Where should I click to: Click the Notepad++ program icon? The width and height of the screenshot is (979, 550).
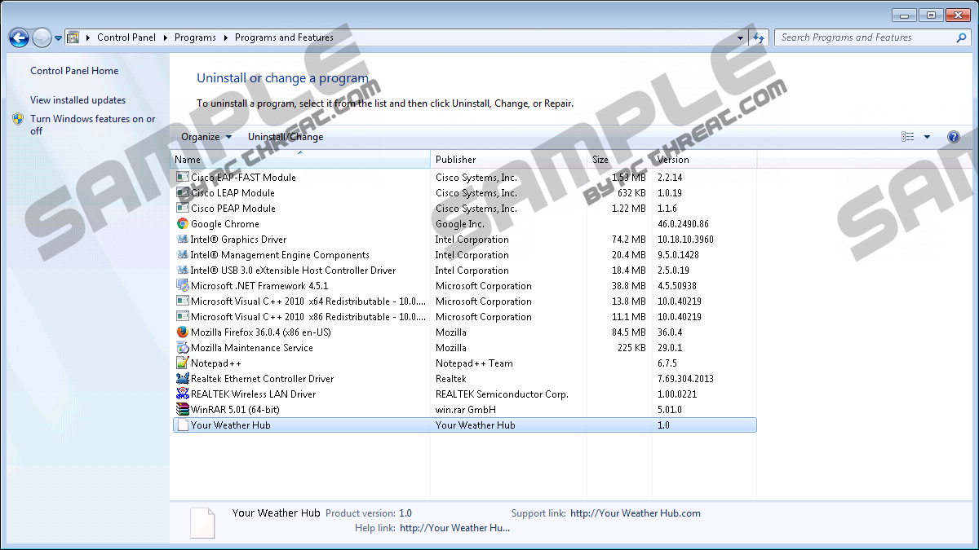tap(183, 363)
